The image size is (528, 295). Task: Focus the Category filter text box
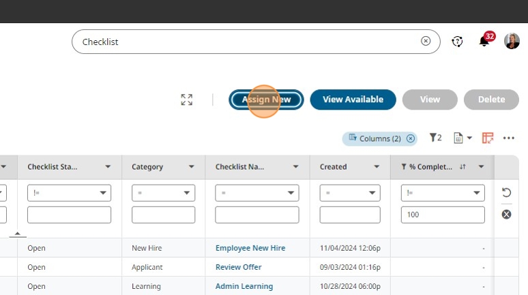(163, 215)
